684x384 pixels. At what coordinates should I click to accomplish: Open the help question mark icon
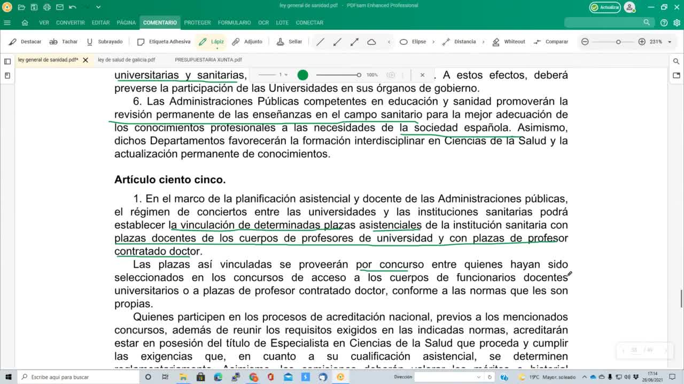[664, 22]
